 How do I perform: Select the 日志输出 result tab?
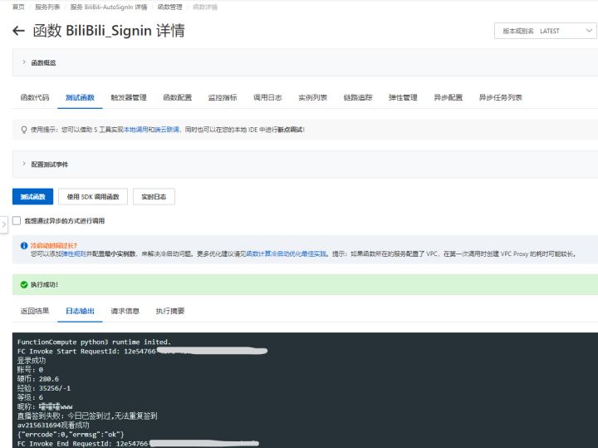[x=80, y=311]
